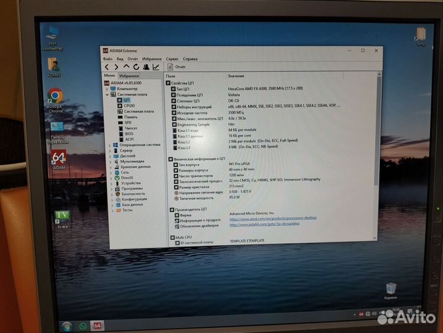
Task: Select the База данных tree icon
Action: (119, 205)
